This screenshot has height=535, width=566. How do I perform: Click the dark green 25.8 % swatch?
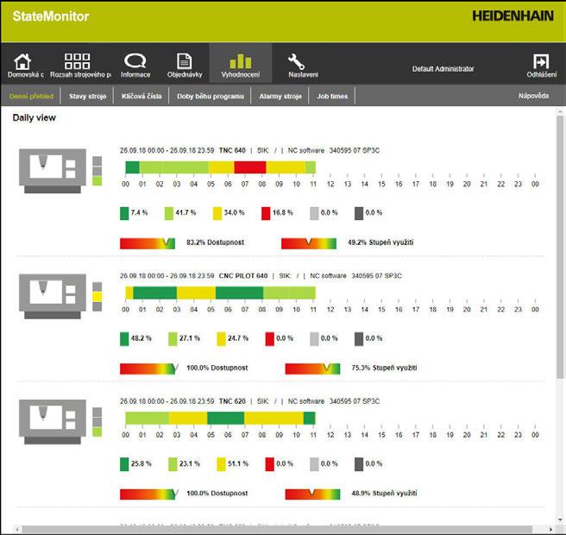pyautogui.click(x=124, y=464)
